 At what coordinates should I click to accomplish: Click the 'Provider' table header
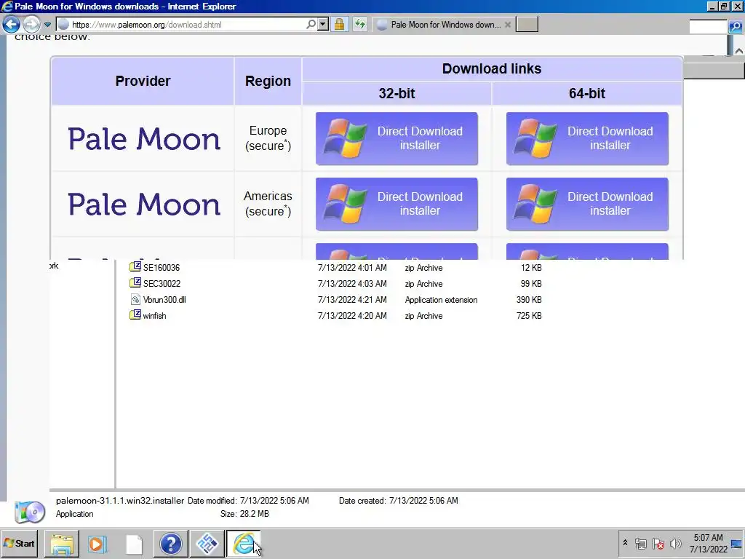tap(143, 81)
